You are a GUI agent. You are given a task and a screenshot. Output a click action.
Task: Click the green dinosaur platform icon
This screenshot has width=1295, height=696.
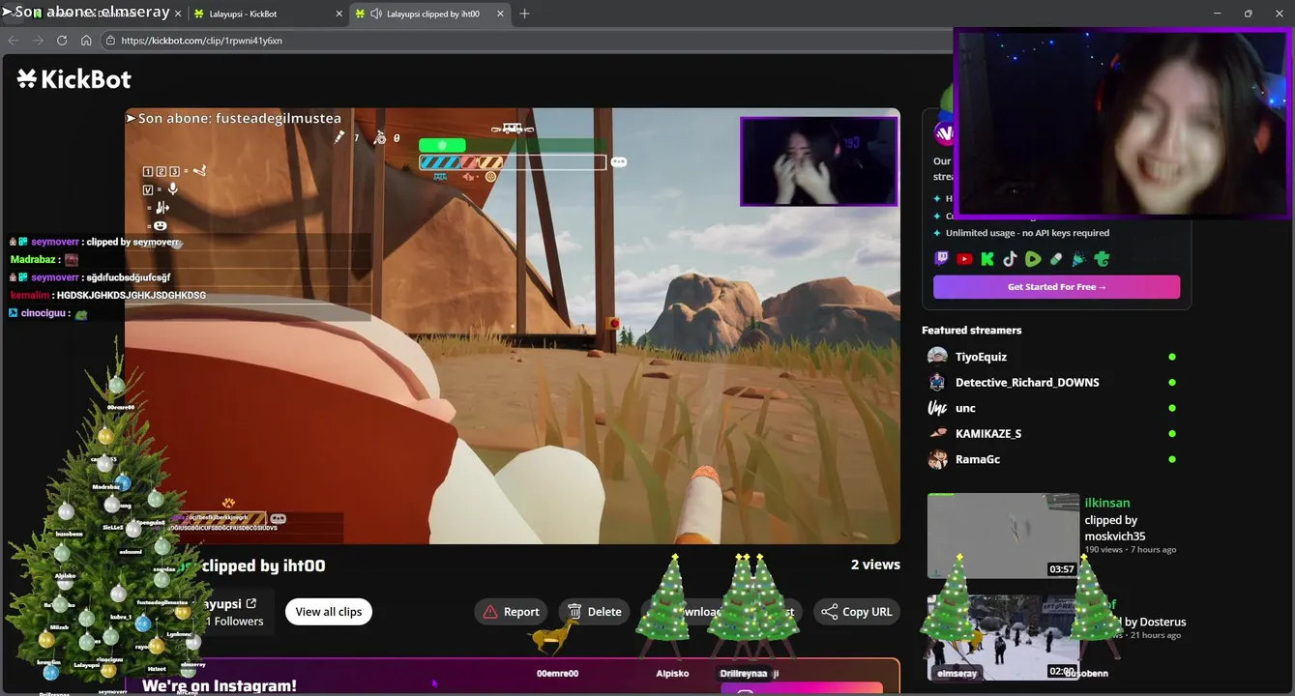click(x=1102, y=259)
